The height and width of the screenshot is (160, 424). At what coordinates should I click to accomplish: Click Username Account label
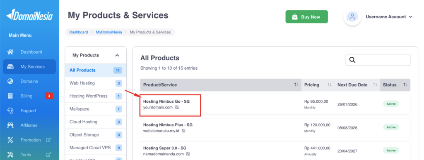(385, 16)
